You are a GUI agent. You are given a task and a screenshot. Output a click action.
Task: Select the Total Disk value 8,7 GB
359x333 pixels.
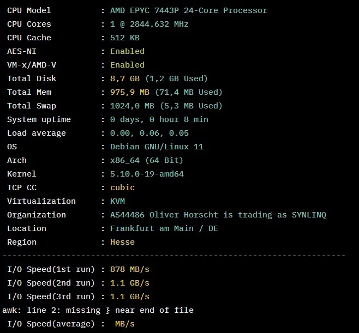tap(125, 78)
